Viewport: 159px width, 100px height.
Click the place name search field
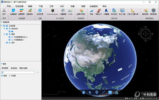coord(18,72)
